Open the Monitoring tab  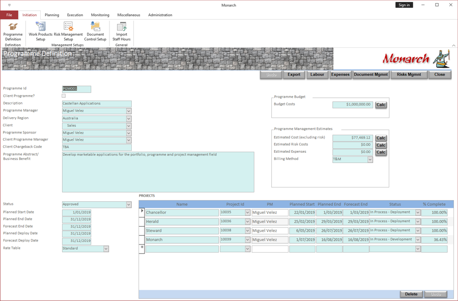click(x=100, y=15)
